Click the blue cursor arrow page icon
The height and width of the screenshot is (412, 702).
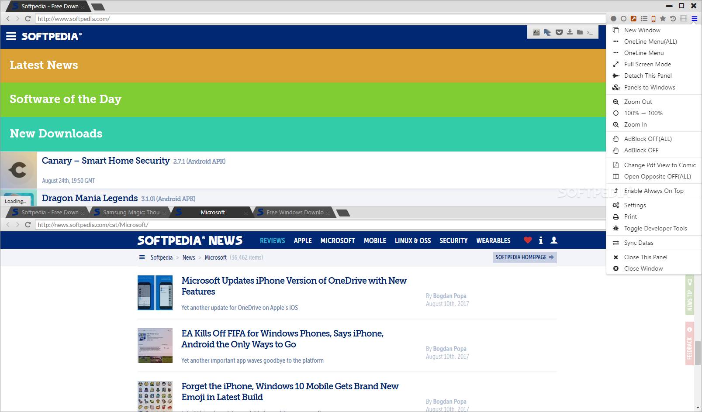547,32
